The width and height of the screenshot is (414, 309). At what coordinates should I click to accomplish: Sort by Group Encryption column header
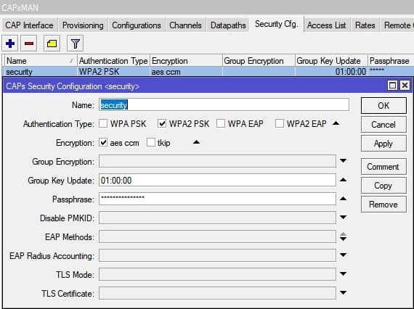(x=259, y=61)
